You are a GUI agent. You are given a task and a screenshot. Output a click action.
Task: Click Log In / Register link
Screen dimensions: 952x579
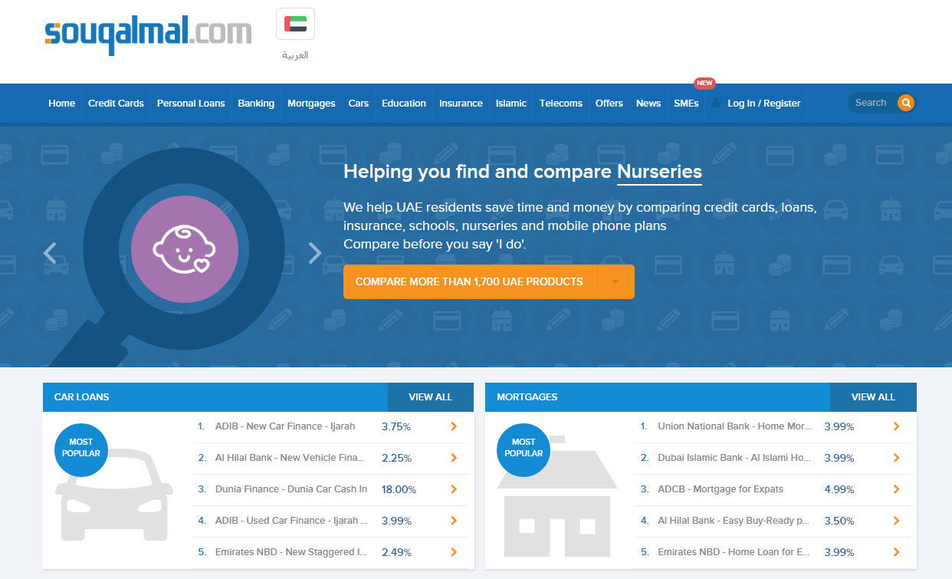point(763,104)
